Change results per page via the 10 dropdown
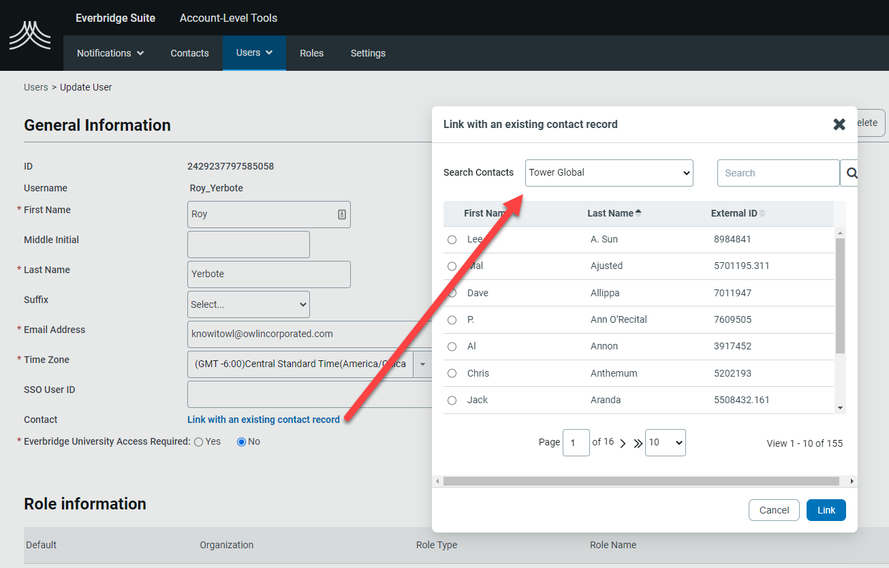The width and height of the screenshot is (889, 568). (x=665, y=442)
